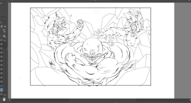
Task: Click the layer list scroll-down arrow
Action: (x=5, y=95)
